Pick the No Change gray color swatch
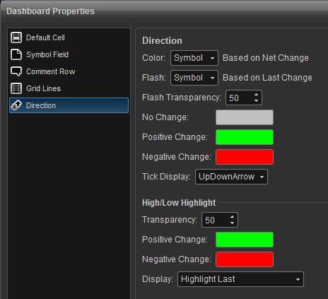 tap(245, 117)
